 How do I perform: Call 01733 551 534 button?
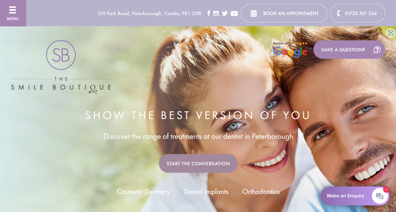click(x=358, y=13)
